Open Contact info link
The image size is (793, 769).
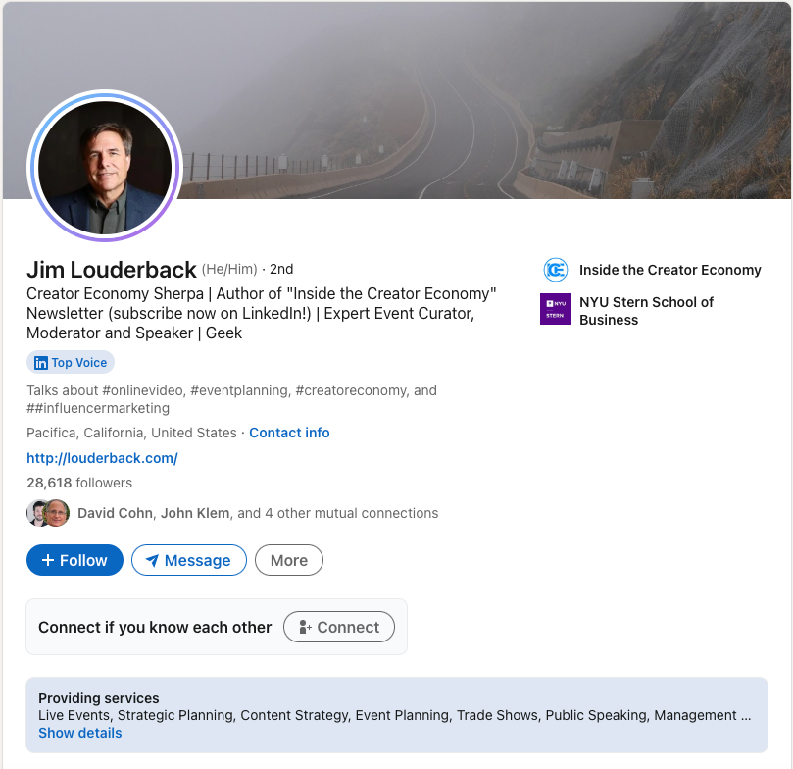[289, 433]
